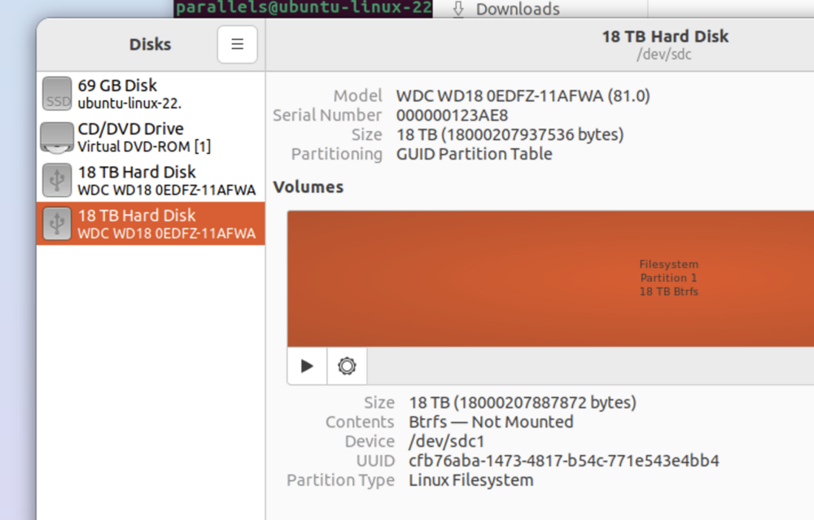814x520 pixels.
Task: Click the model WDC WD18 0EDFZ-11AFWA (81.0)
Action: [523, 96]
